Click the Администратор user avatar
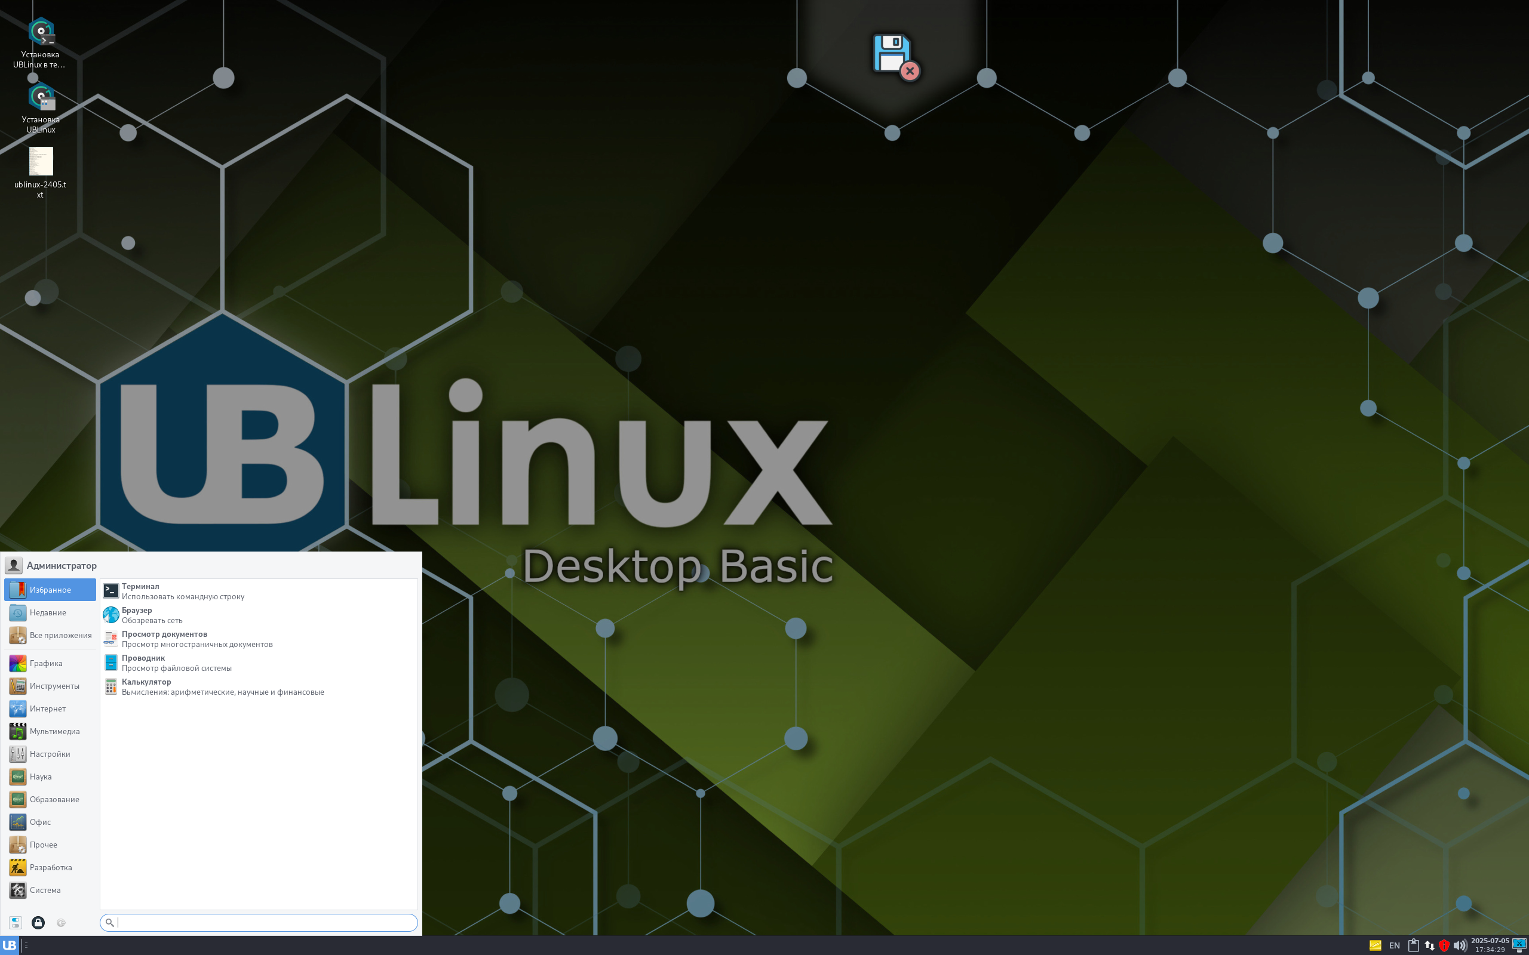The image size is (1529, 955). [x=13, y=565]
